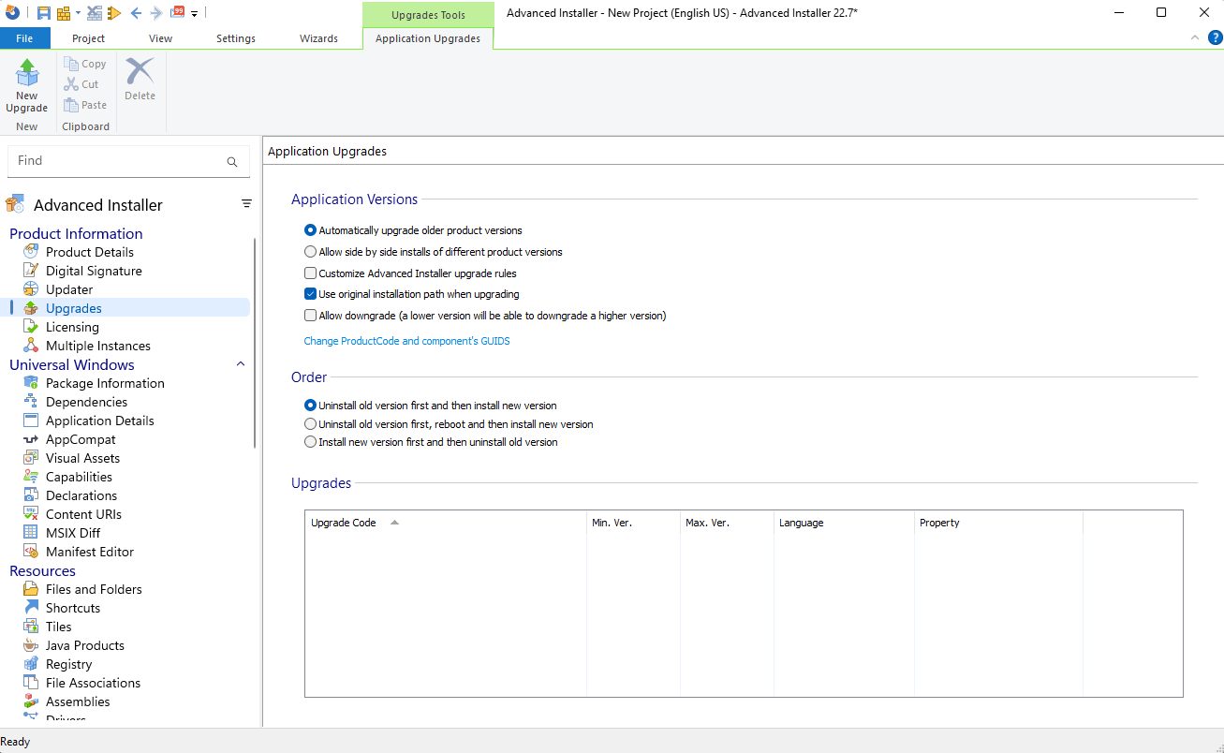Switch to the Wizards ribbon tab
Image resolution: width=1224 pixels, height=753 pixels.
[318, 38]
